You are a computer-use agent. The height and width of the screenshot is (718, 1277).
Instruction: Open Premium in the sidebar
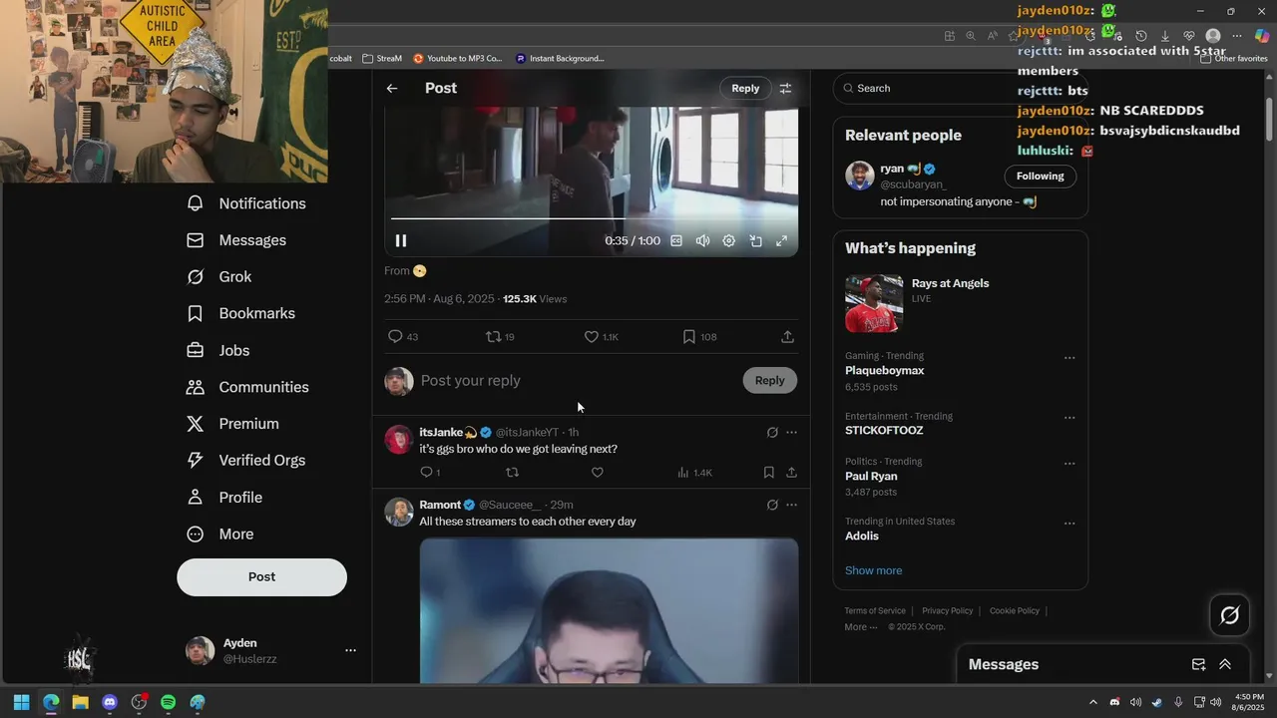(x=233, y=424)
